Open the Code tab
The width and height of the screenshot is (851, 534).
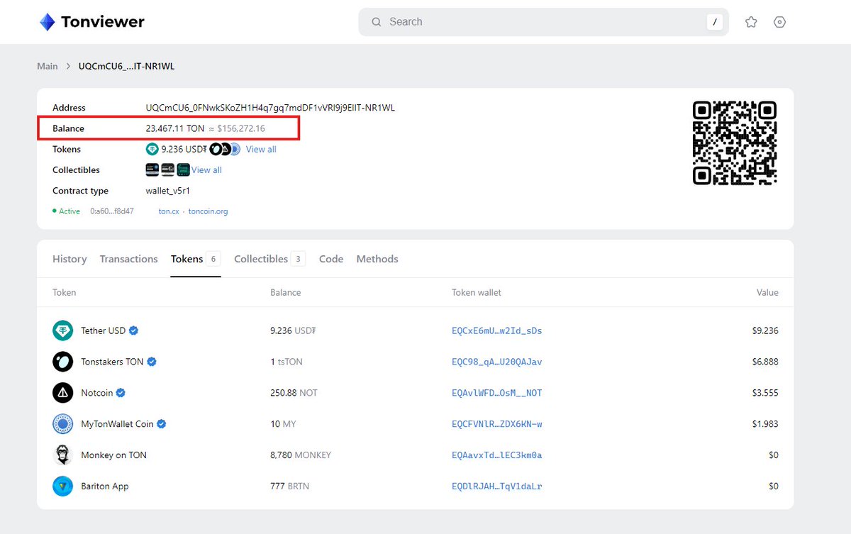[x=331, y=259]
